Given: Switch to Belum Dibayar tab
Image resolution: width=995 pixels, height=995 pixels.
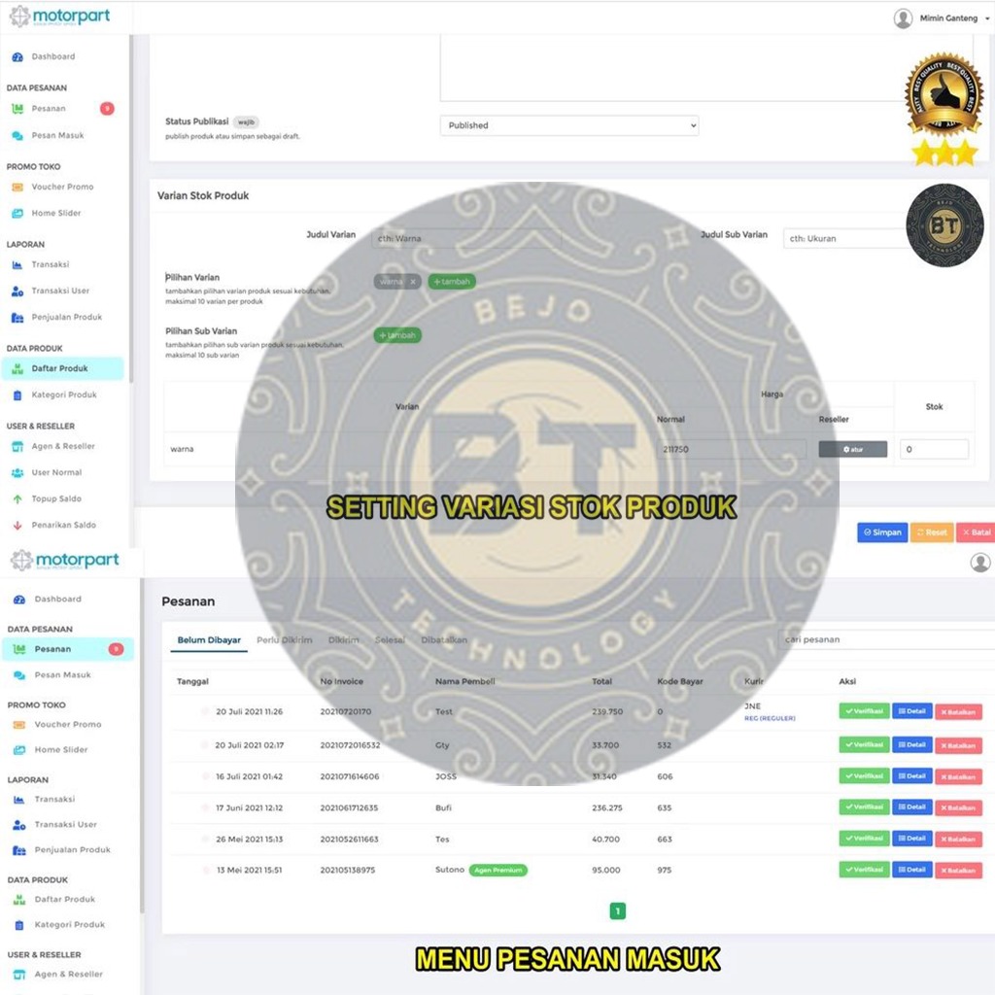Looking at the screenshot, I should click(x=209, y=640).
